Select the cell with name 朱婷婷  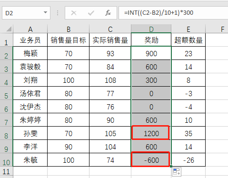click(30, 120)
